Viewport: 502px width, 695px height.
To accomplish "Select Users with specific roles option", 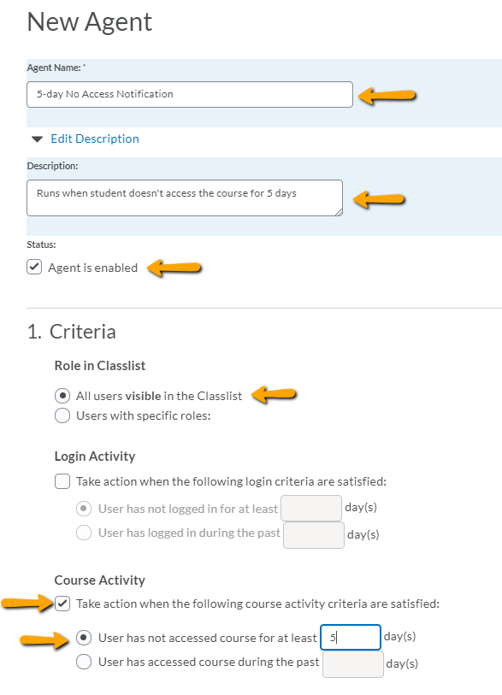I will (x=62, y=415).
